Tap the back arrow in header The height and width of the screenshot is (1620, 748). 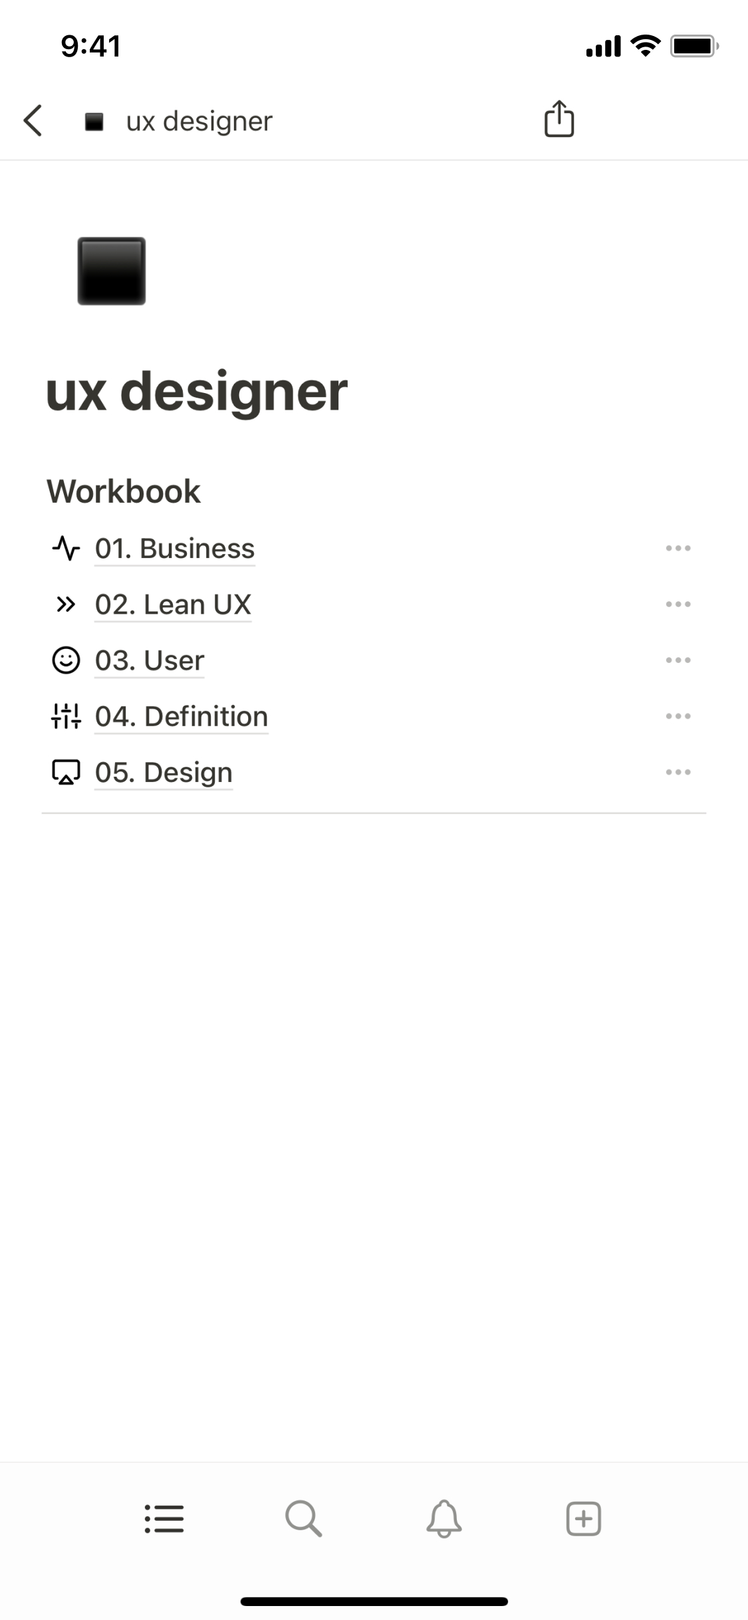[x=33, y=121]
